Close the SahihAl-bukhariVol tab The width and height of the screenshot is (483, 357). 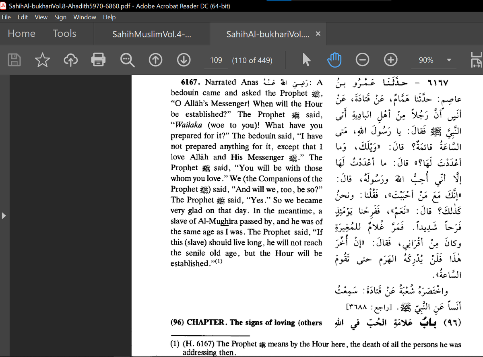tap(318, 34)
